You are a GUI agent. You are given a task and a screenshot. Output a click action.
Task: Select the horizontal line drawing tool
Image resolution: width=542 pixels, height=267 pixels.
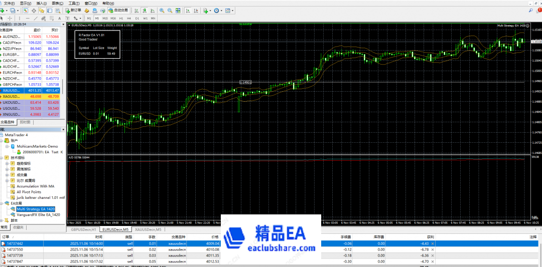pos(27,18)
